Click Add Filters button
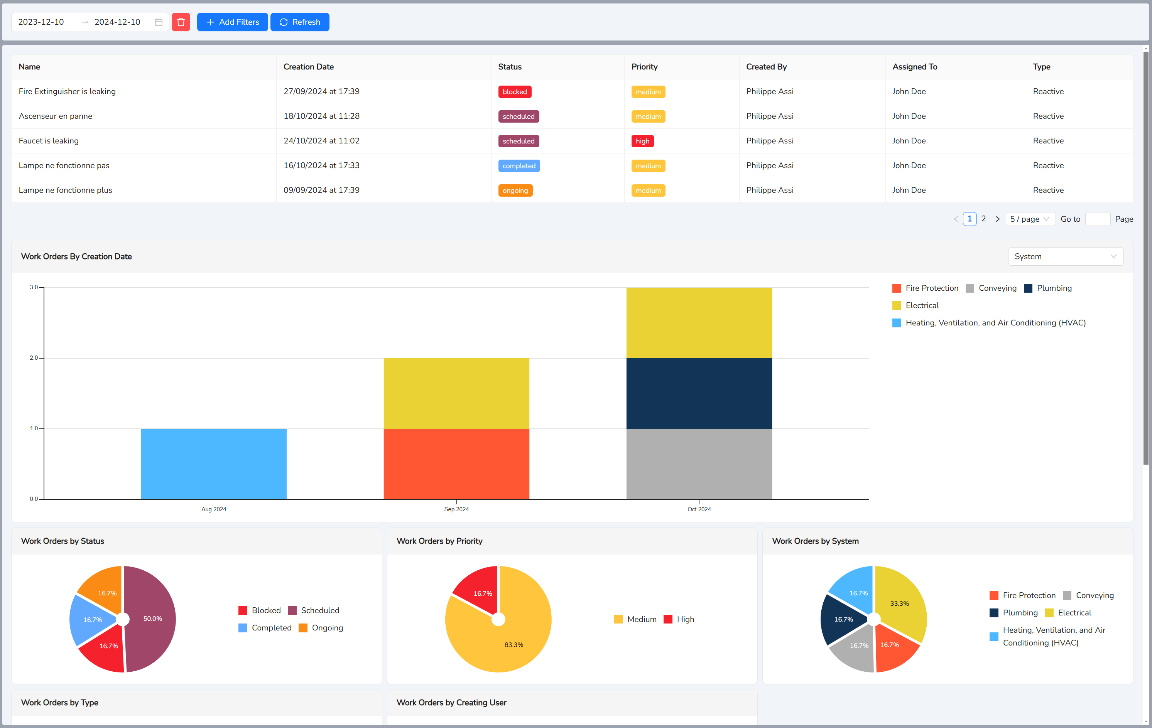Viewport: 1152px width, 728px height. [x=233, y=22]
